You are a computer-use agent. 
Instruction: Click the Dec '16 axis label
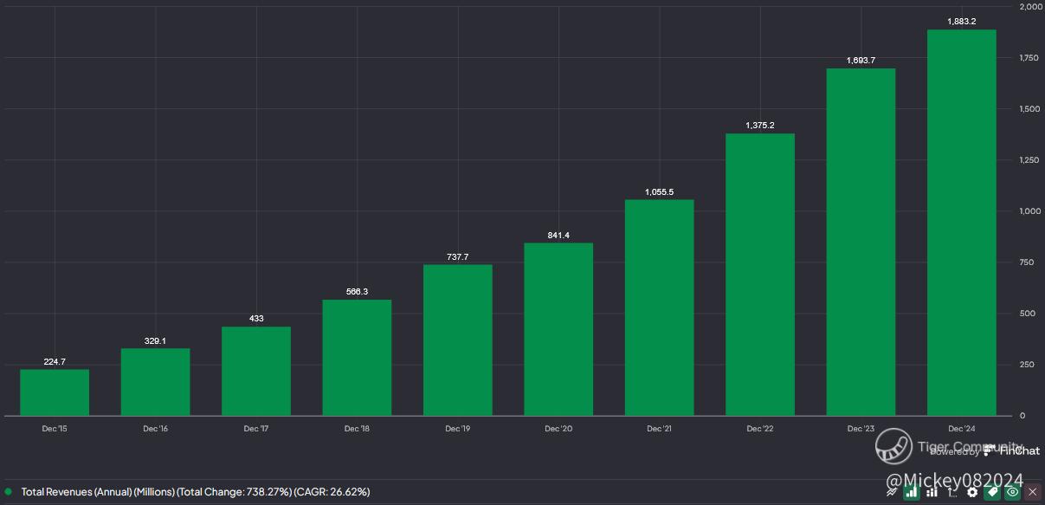click(x=155, y=429)
